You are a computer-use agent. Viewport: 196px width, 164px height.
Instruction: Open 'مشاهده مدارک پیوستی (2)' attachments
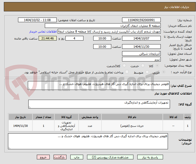pos(110,157)
